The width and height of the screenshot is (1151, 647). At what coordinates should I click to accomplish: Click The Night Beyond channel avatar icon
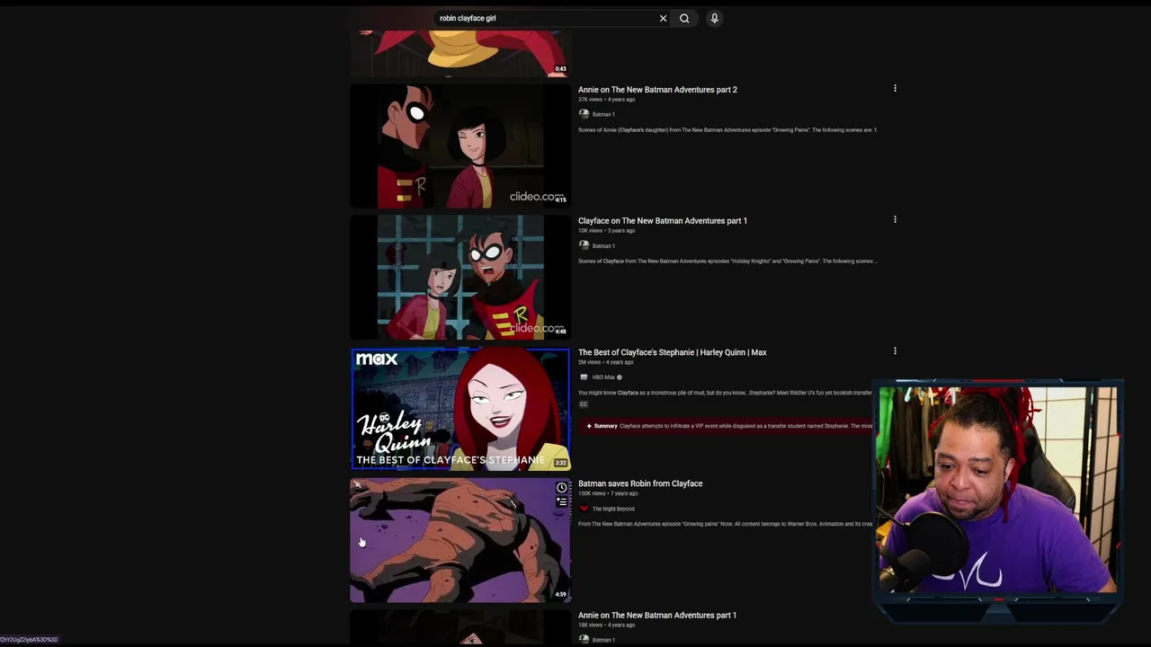point(584,509)
